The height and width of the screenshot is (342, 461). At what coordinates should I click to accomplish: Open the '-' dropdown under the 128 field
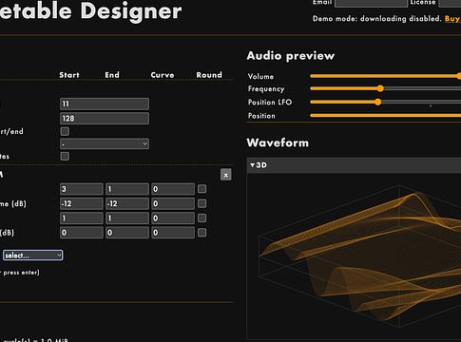[x=105, y=143]
